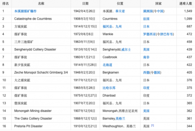Click the 中国 link in row 1
The image size is (195, 131).
tap(160, 11)
